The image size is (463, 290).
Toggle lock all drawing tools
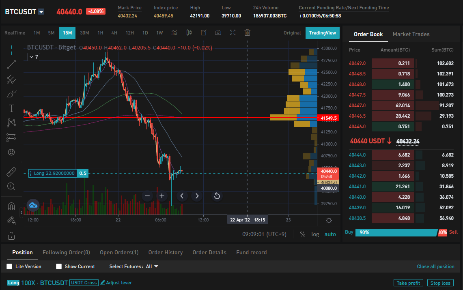[11, 236]
